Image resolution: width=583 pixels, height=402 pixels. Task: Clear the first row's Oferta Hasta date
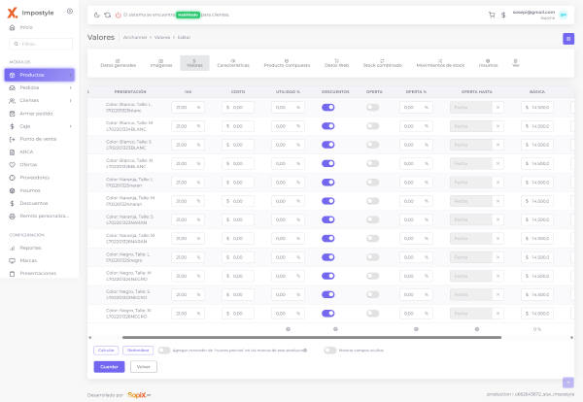pos(498,108)
